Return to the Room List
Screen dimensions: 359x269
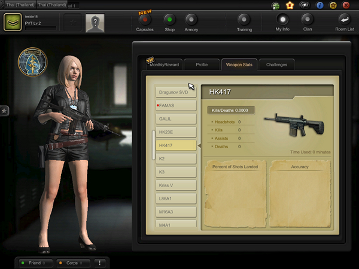[345, 19]
